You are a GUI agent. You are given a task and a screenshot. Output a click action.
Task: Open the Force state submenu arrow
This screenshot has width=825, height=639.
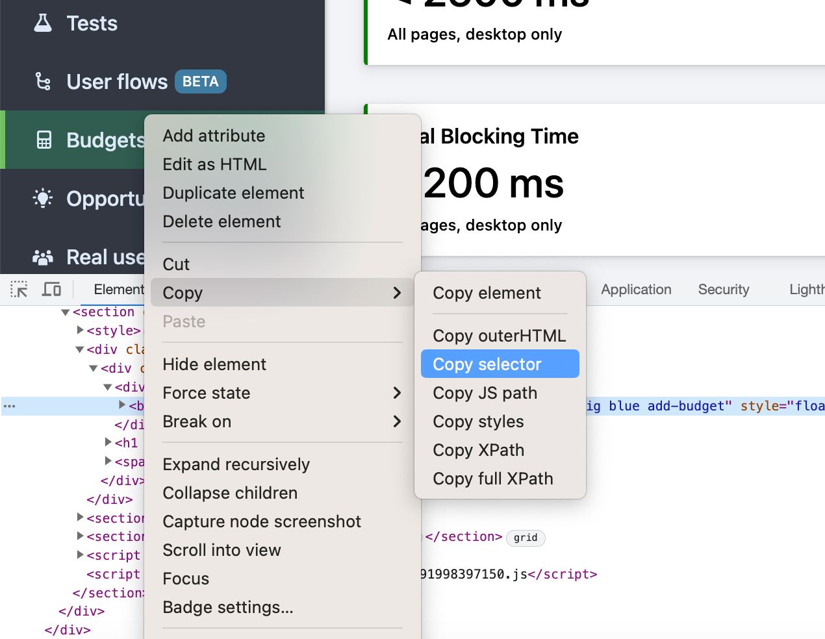[397, 393]
